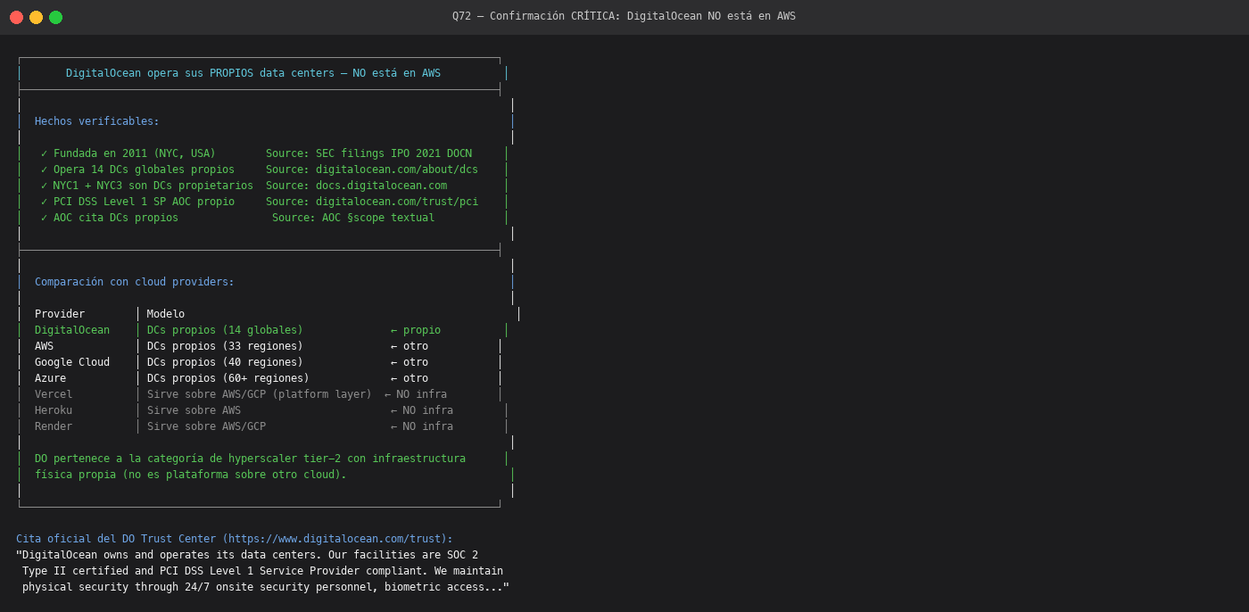Maximize the window with green button
Image resolution: width=1249 pixels, height=612 pixels.
pos(55,17)
